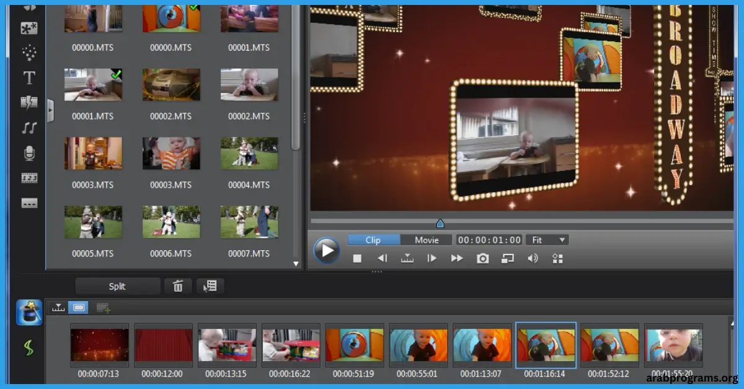744x389 pixels.
Task: Select storyboard clip at 00:00:07:13
Action: pyautogui.click(x=99, y=345)
